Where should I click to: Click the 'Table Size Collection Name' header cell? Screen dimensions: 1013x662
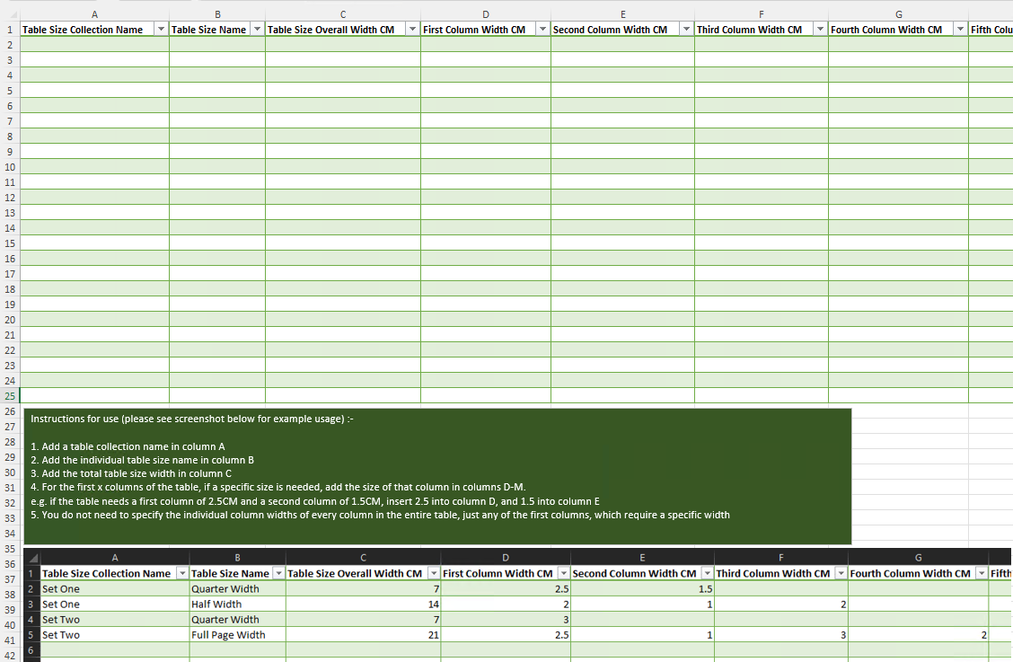pos(94,29)
